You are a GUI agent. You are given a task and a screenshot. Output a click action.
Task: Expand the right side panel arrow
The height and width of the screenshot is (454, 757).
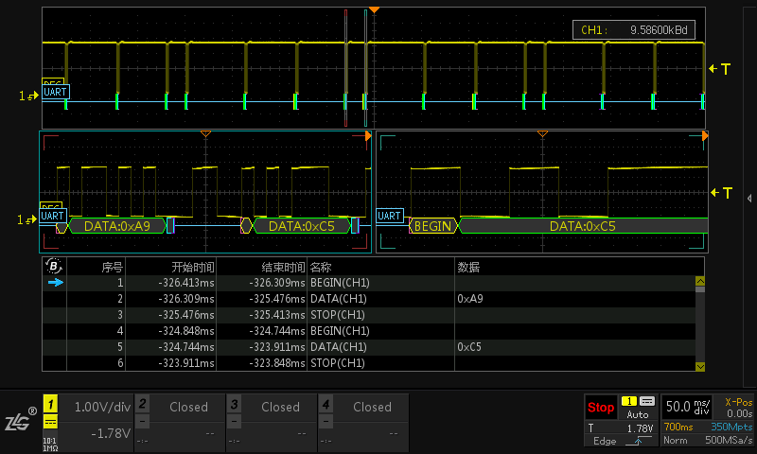749,197
